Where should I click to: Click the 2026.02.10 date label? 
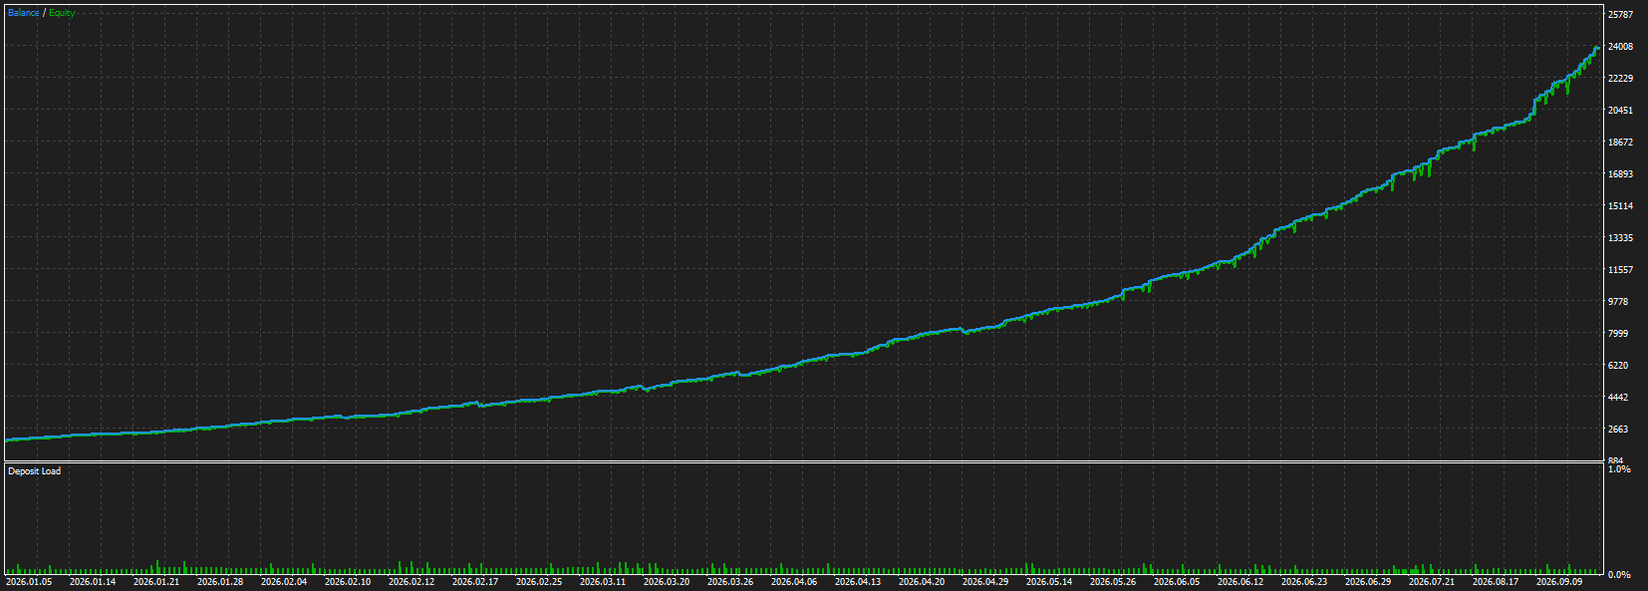[348, 582]
